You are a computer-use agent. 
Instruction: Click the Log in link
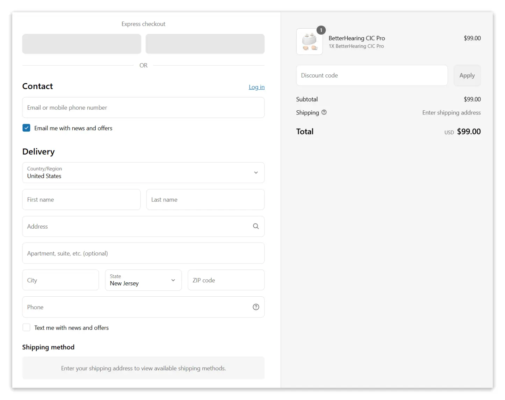click(257, 87)
